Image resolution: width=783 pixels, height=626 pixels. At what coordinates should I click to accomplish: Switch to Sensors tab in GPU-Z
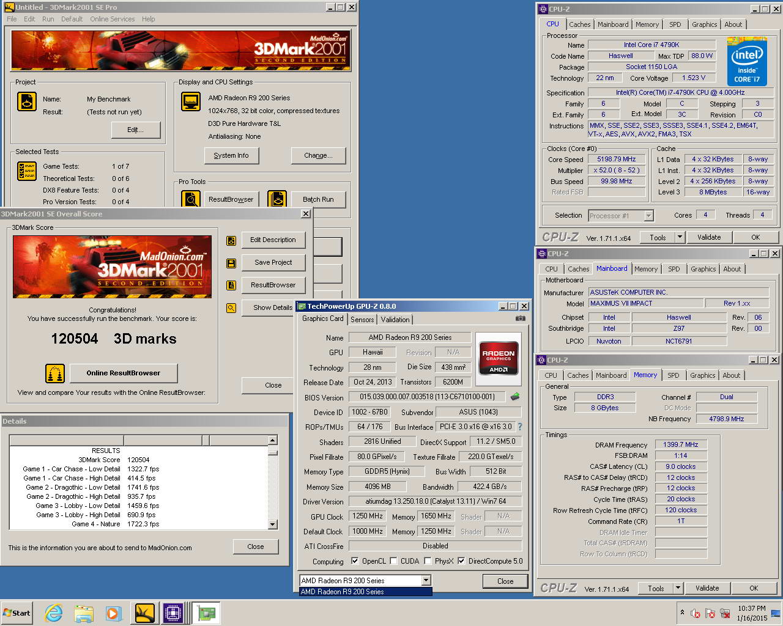tap(362, 319)
